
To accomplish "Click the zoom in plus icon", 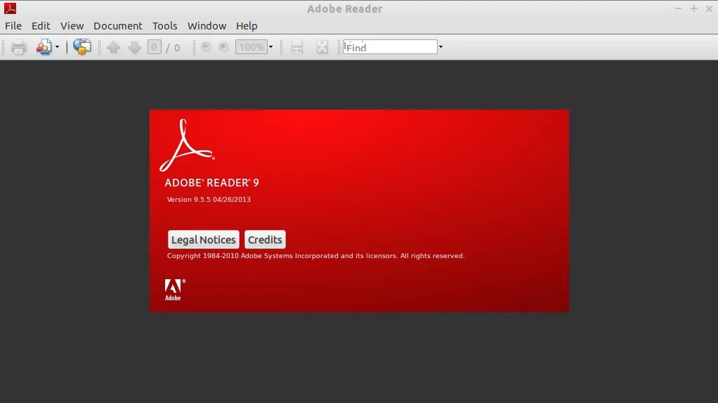I will coord(223,46).
